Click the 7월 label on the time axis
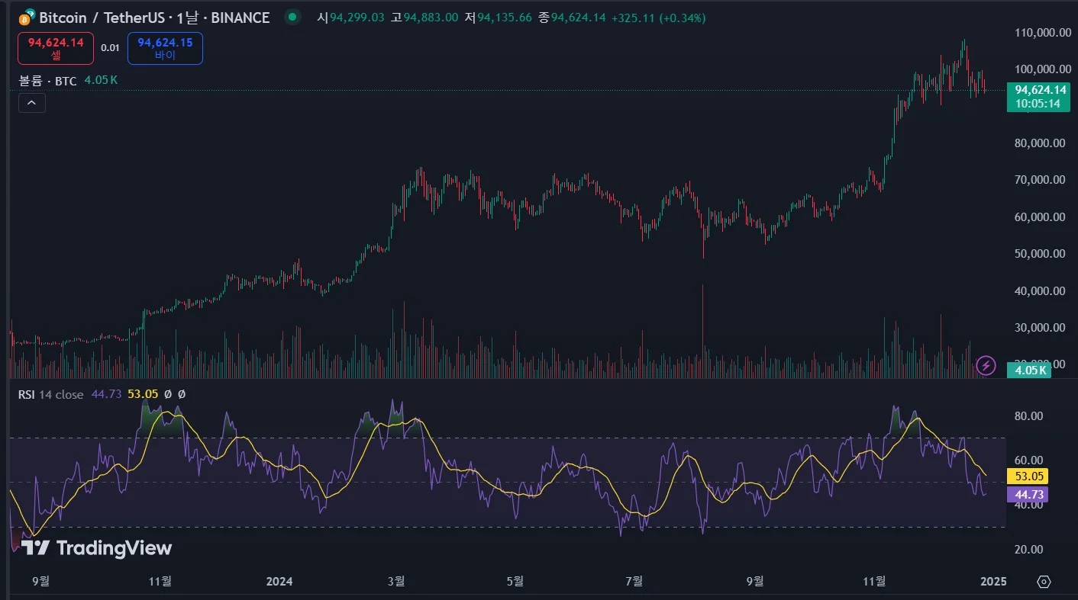 click(634, 581)
